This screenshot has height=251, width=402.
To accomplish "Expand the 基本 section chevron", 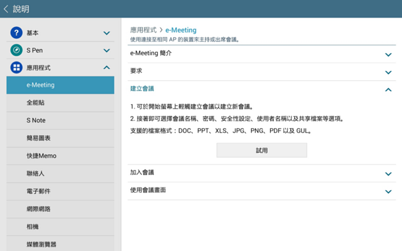I will [x=107, y=33].
